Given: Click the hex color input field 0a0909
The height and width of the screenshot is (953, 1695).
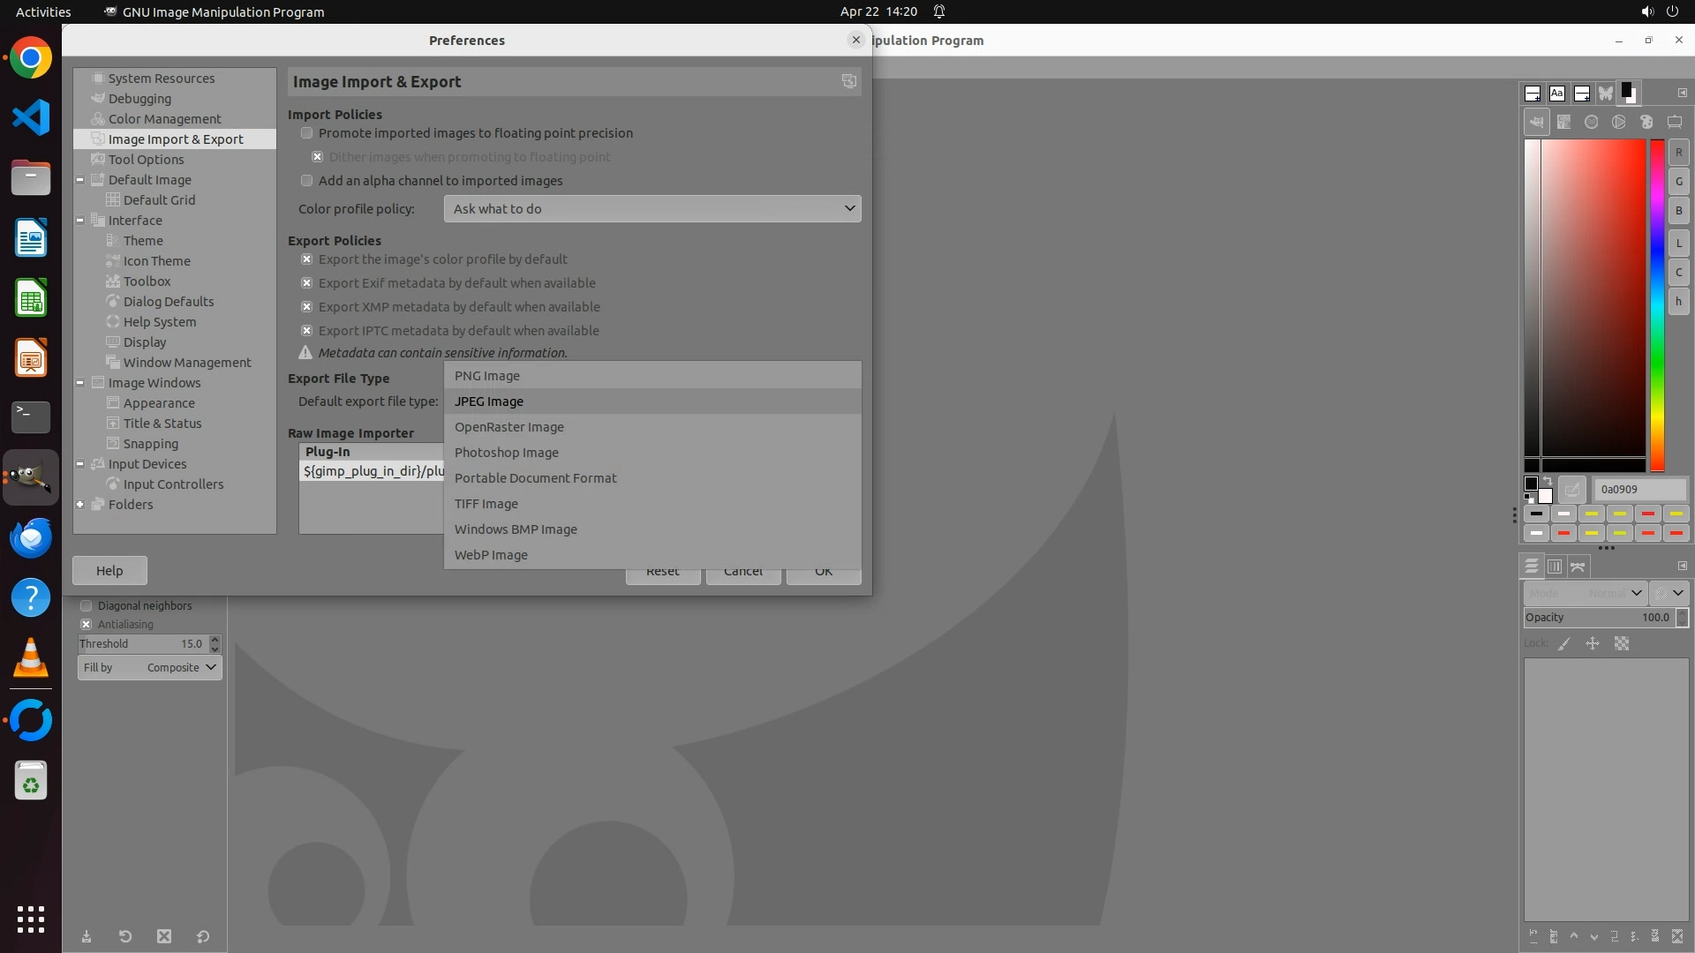Looking at the screenshot, I should (x=1638, y=489).
